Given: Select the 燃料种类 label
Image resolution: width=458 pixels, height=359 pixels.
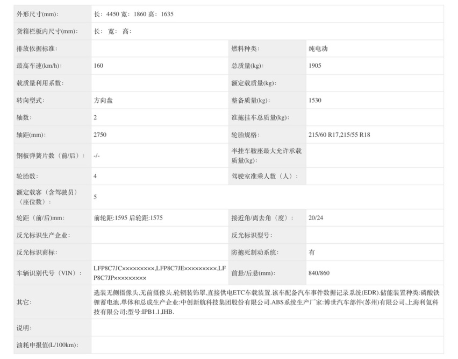Looking at the screenshot, I should click(x=245, y=48).
